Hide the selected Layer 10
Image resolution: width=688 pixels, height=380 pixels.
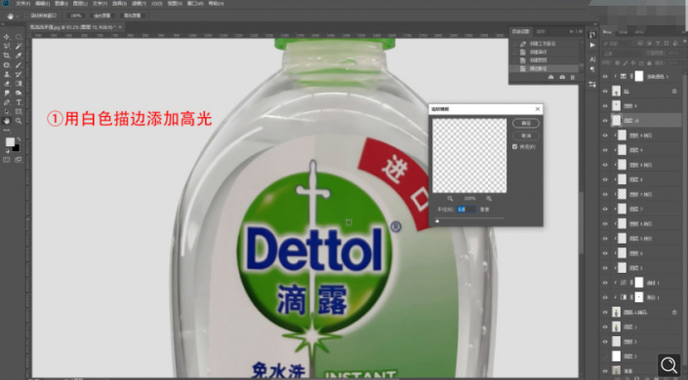pyautogui.click(x=605, y=121)
